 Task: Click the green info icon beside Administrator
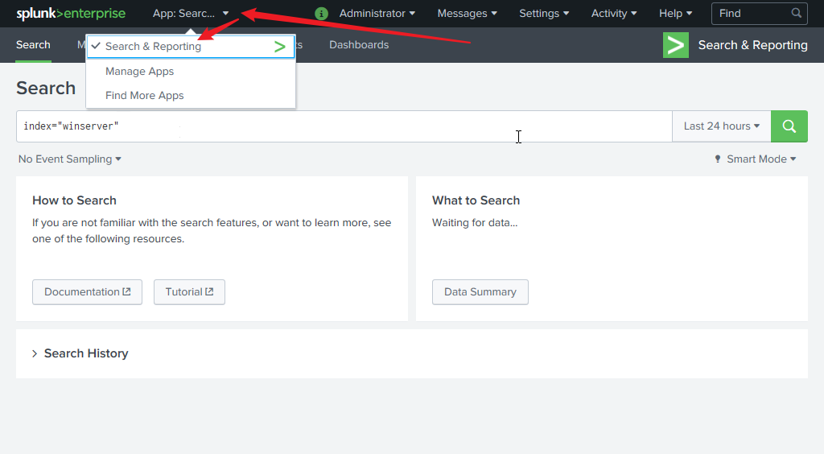click(321, 14)
